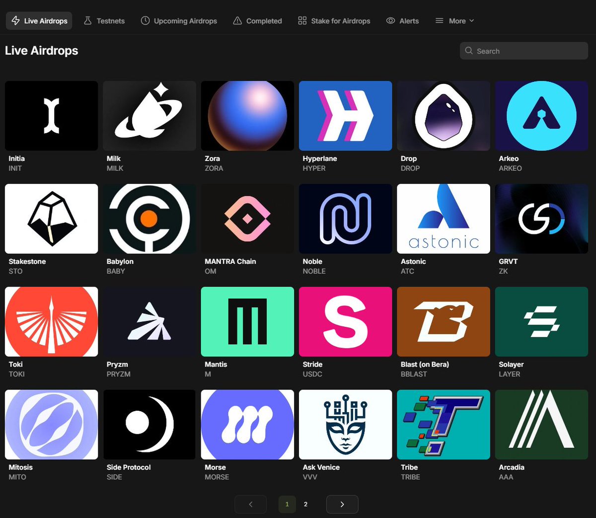The width and height of the screenshot is (596, 518).
Task: Click the Solayer airdrop thumbnail
Action: (x=541, y=321)
